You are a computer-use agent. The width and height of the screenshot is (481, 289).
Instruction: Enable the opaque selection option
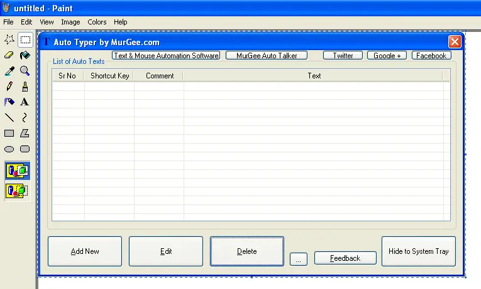(17, 170)
